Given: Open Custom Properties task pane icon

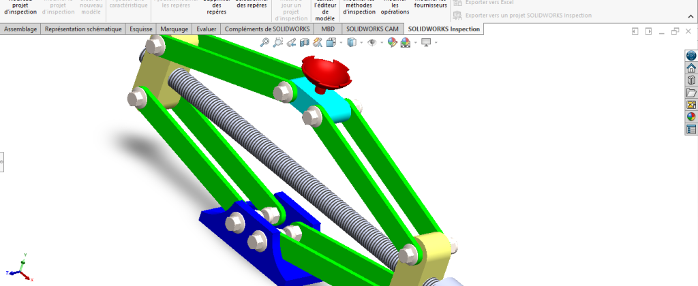Looking at the screenshot, I should [x=691, y=129].
